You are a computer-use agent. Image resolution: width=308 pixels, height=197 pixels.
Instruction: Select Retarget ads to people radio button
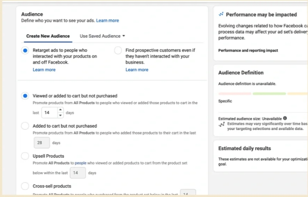coord(25,50)
